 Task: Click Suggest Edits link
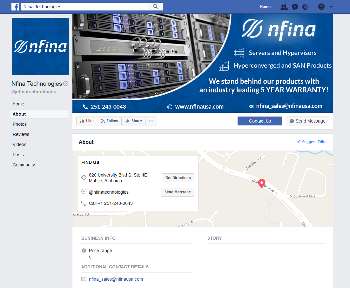(311, 142)
